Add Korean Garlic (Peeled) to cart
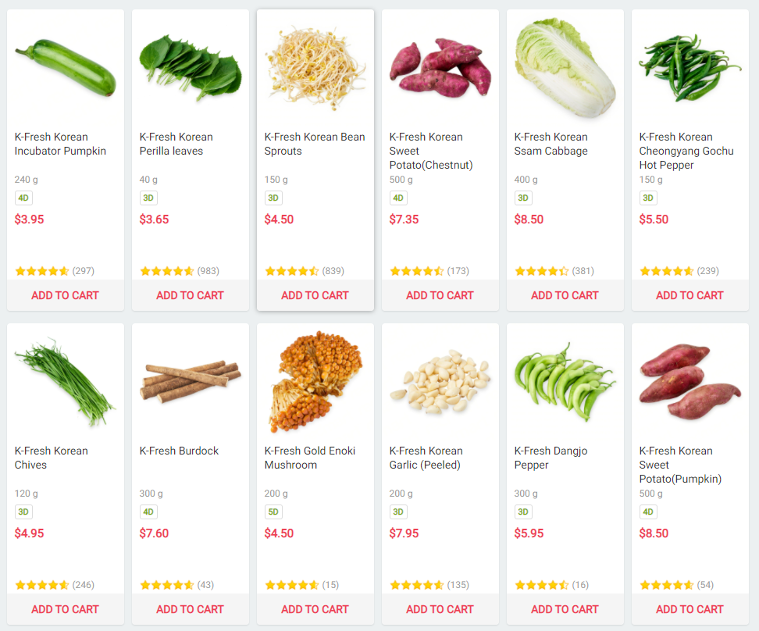This screenshot has height=631, width=759. pyautogui.click(x=440, y=609)
